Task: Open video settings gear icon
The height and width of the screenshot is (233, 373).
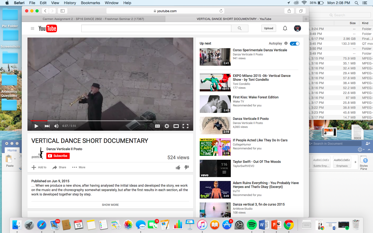Action: click(167, 126)
